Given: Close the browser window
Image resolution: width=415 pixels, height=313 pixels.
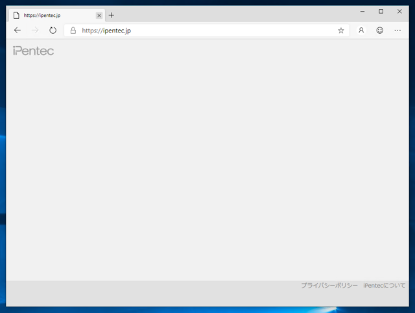Looking at the screenshot, I should (399, 12).
